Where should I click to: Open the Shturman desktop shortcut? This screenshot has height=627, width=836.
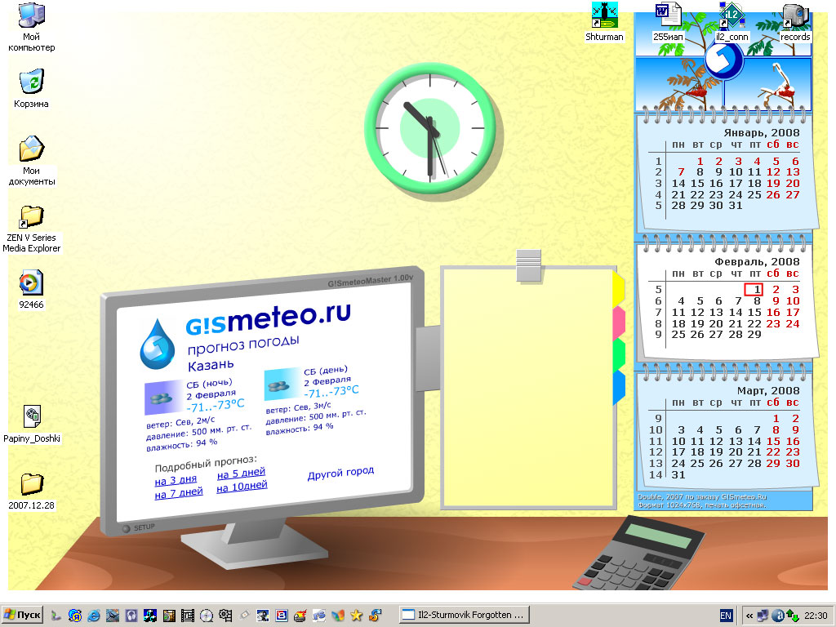tap(604, 16)
